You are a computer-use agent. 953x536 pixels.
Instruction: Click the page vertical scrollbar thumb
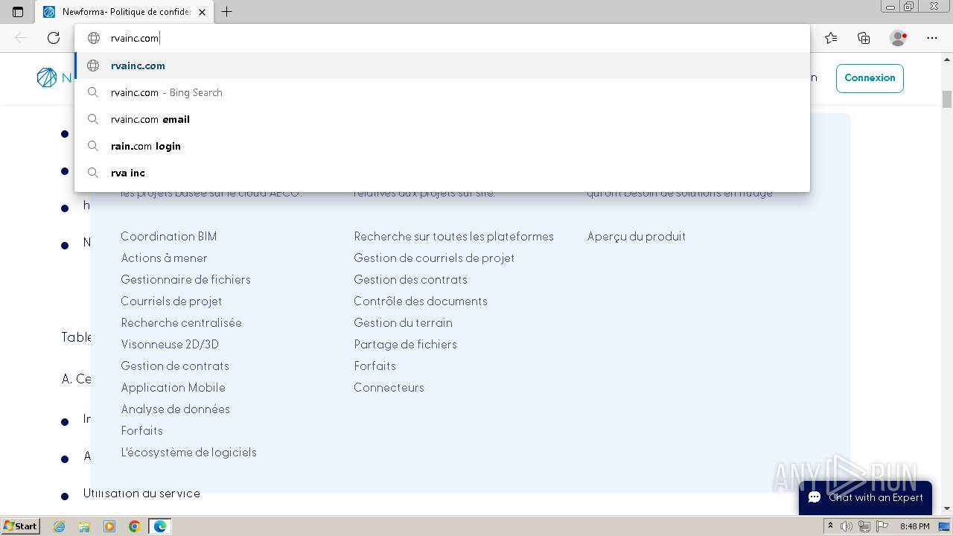tap(947, 99)
